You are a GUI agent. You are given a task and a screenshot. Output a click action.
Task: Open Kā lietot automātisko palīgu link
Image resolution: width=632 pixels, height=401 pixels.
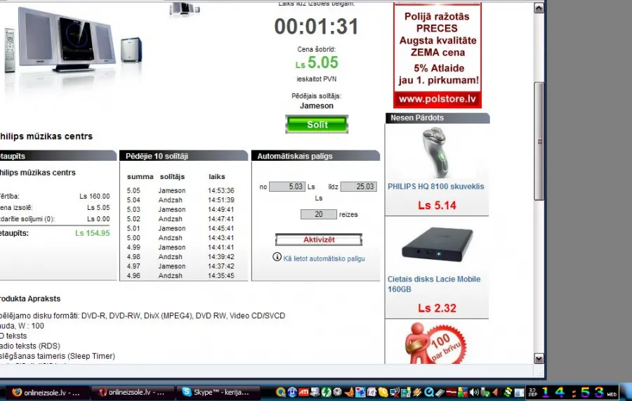point(324,258)
